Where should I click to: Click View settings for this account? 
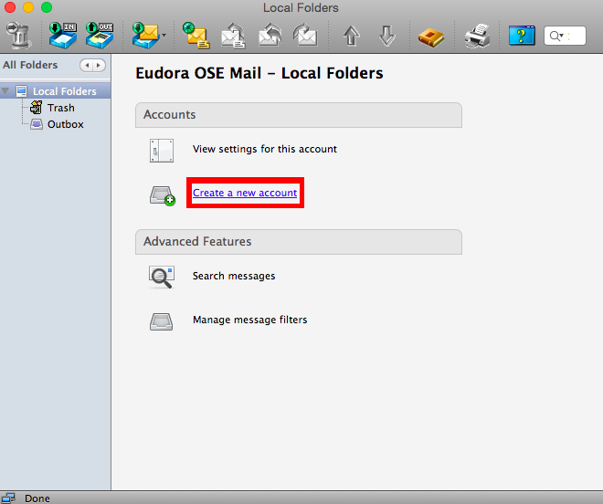pyautogui.click(x=265, y=149)
